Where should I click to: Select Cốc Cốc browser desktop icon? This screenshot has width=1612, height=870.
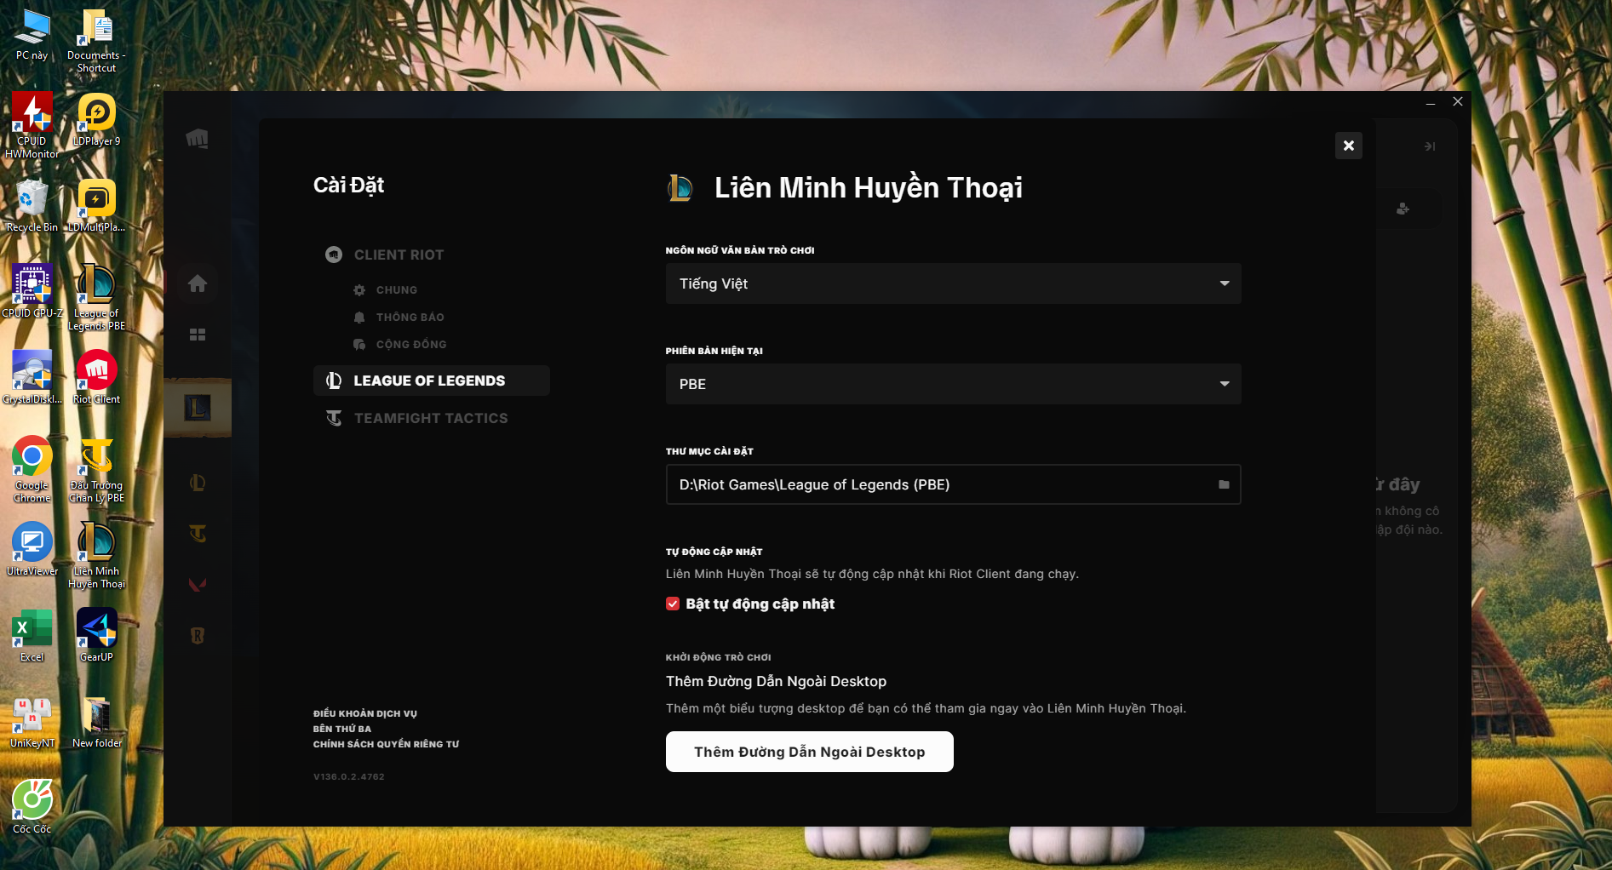coord(32,807)
